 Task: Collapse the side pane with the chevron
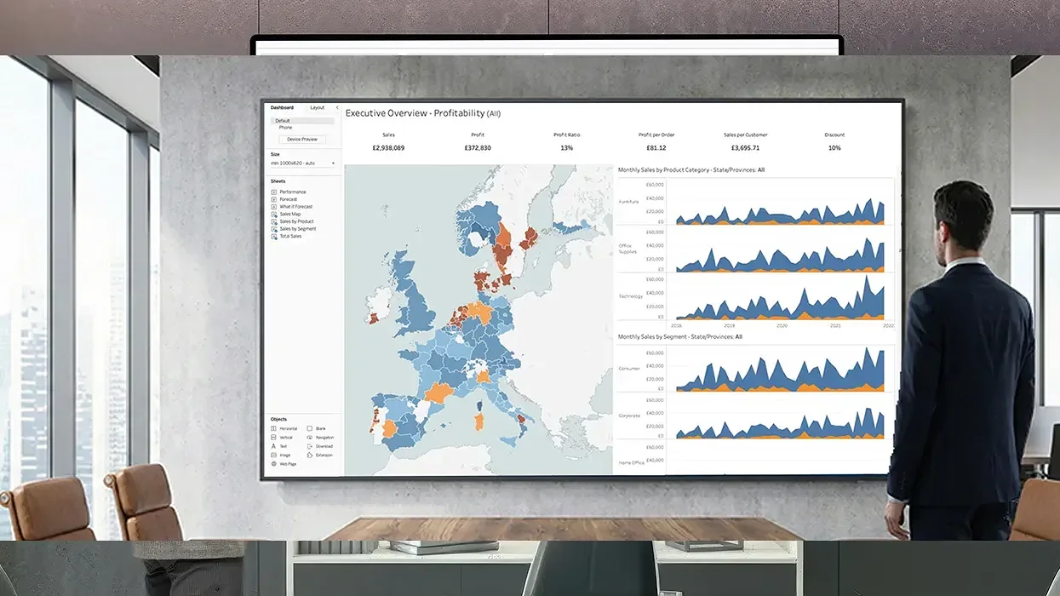pyautogui.click(x=337, y=107)
